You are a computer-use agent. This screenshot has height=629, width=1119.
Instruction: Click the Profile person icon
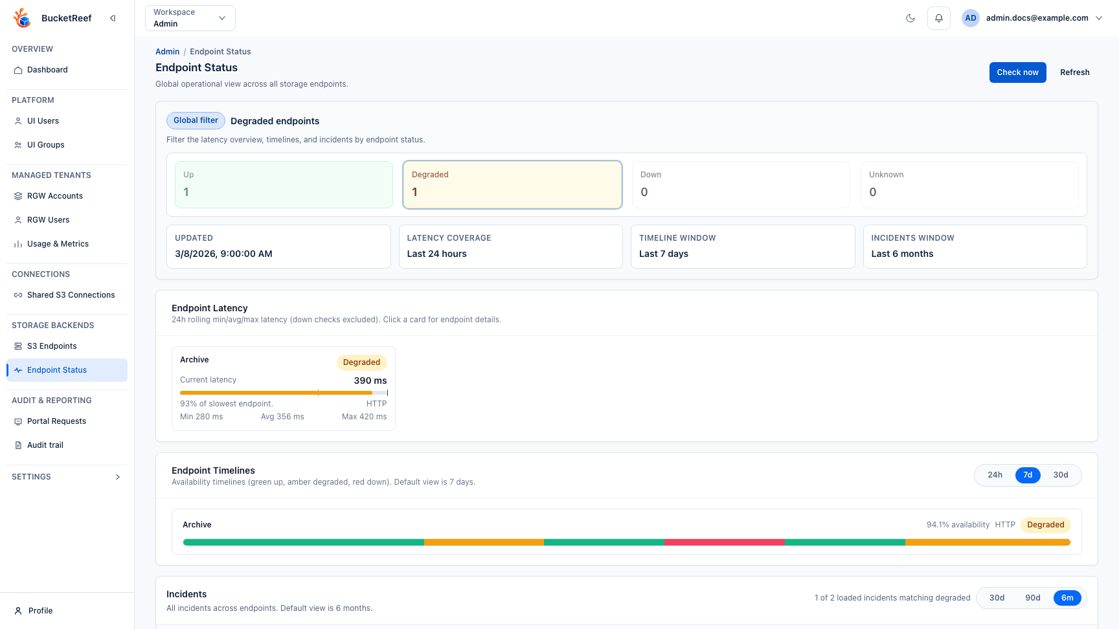[18, 611]
